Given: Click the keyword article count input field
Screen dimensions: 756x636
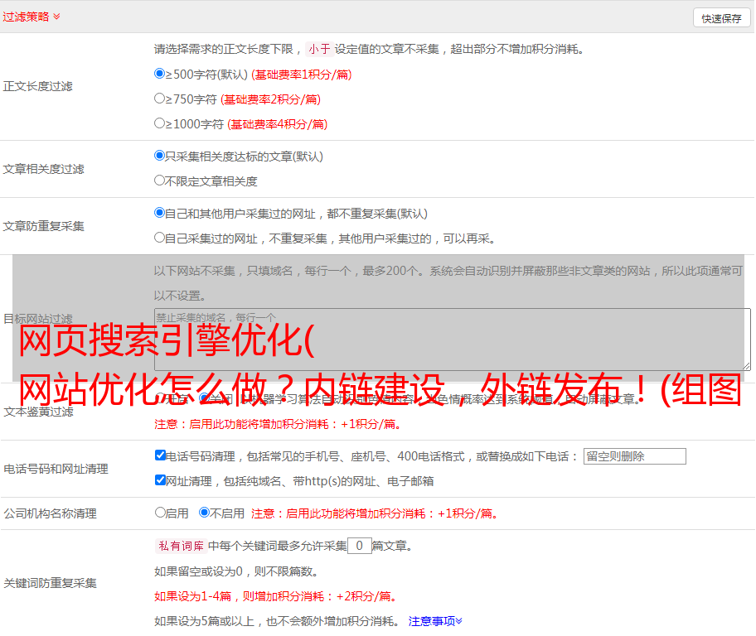Looking at the screenshot, I should (359, 546).
